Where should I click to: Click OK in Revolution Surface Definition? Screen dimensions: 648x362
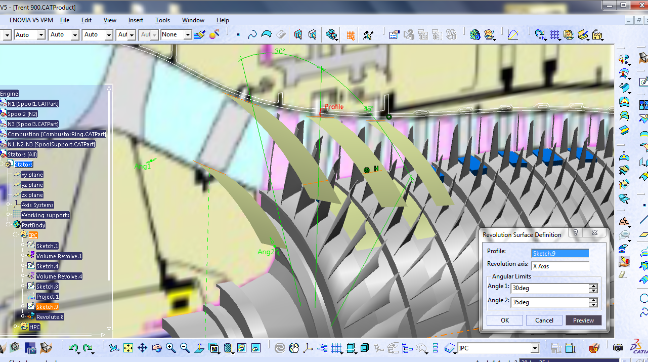(505, 320)
